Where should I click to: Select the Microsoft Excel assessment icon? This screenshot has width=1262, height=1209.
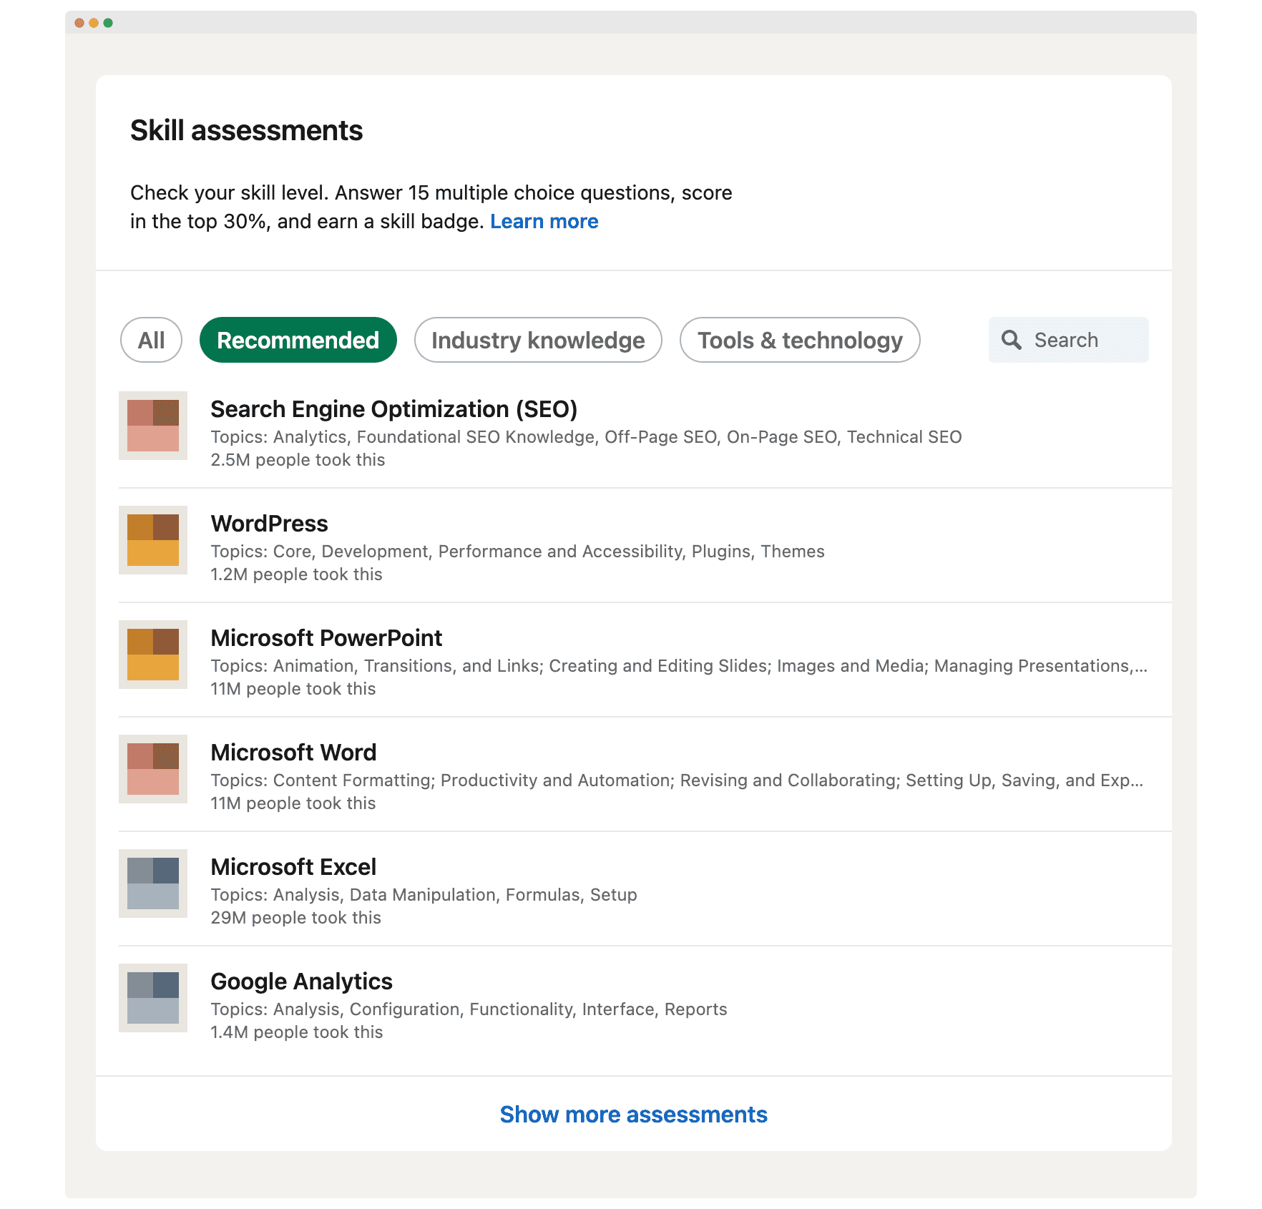click(152, 884)
